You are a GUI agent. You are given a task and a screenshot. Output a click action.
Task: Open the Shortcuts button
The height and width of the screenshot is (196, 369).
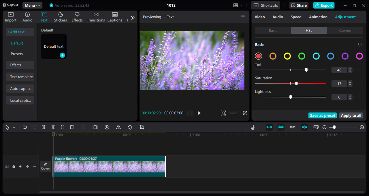266,5
